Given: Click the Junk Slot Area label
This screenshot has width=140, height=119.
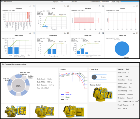Looking at the screenshot, I should point(25,73).
